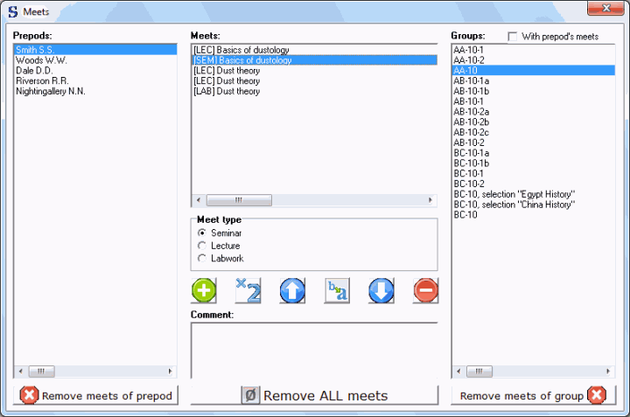Click inside the Comment text box
Image resolution: width=630 pixels, height=417 pixels.
314,351
